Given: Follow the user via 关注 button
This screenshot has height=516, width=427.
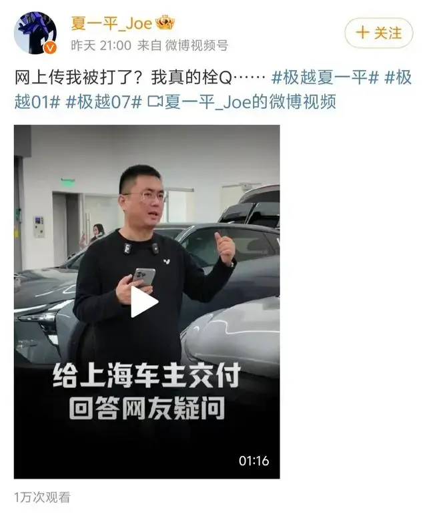Looking at the screenshot, I should click(x=379, y=33).
